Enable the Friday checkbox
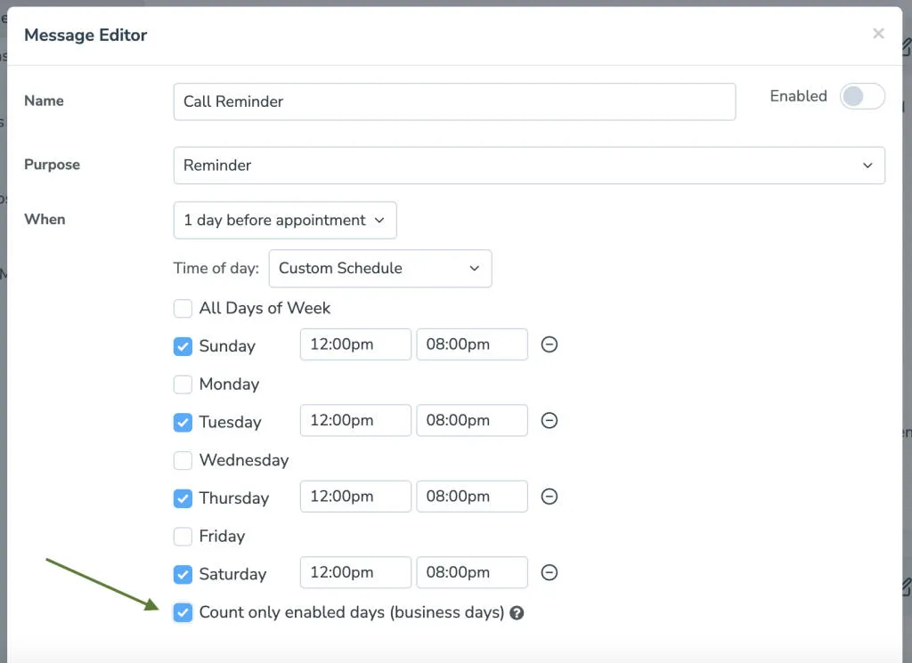The height and width of the screenshot is (663, 912). tap(183, 536)
